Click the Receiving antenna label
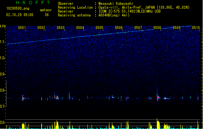 pos(74,15)
